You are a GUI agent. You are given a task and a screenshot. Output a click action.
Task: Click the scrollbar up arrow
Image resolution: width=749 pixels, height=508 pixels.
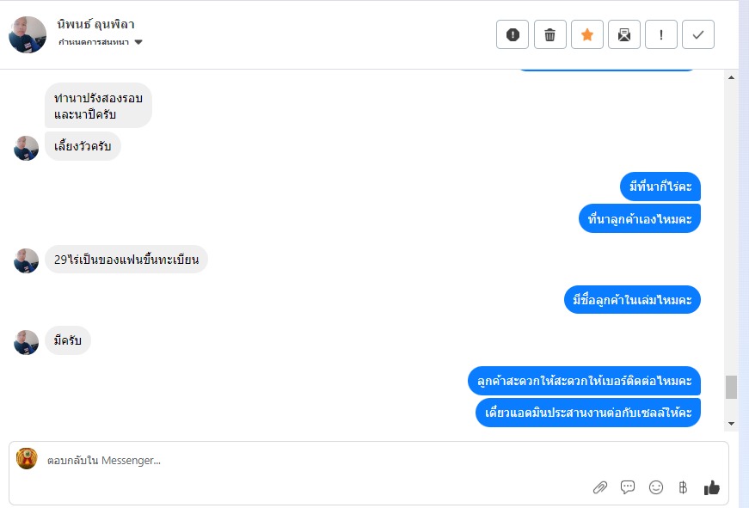(731, 77)
